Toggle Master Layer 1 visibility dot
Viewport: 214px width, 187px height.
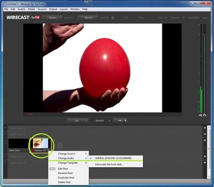click(x=204, y=128)
